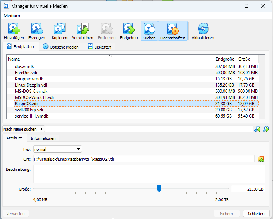
Task: Click the 108,01 MB size cell
Action: click(248, 73)
